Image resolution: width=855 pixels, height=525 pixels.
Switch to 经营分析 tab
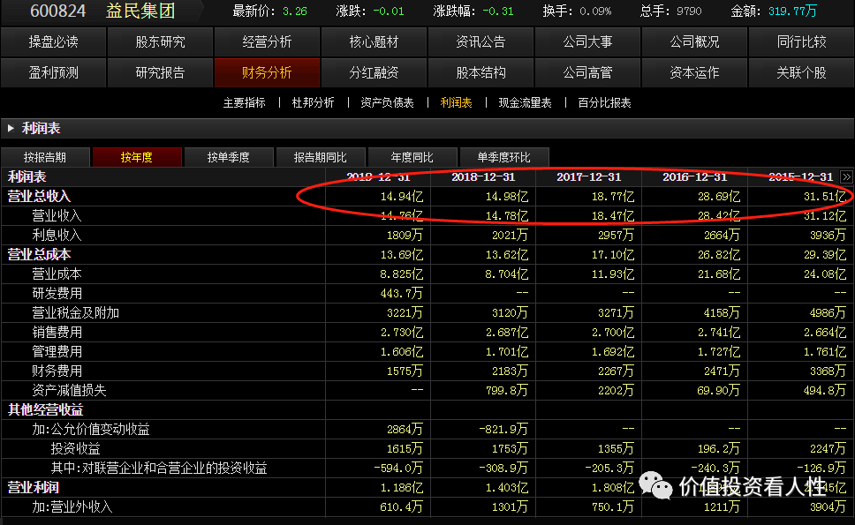267,42
